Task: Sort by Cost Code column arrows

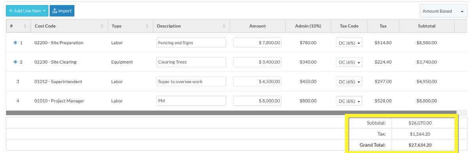Action: pyautogui.click(x=102, y=26)
